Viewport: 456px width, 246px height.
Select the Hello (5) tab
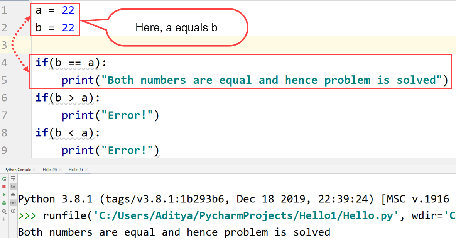tap(76, 170)
